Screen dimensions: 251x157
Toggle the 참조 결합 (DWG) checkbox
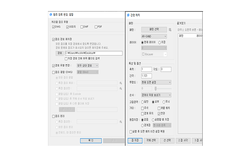[53, 72]
